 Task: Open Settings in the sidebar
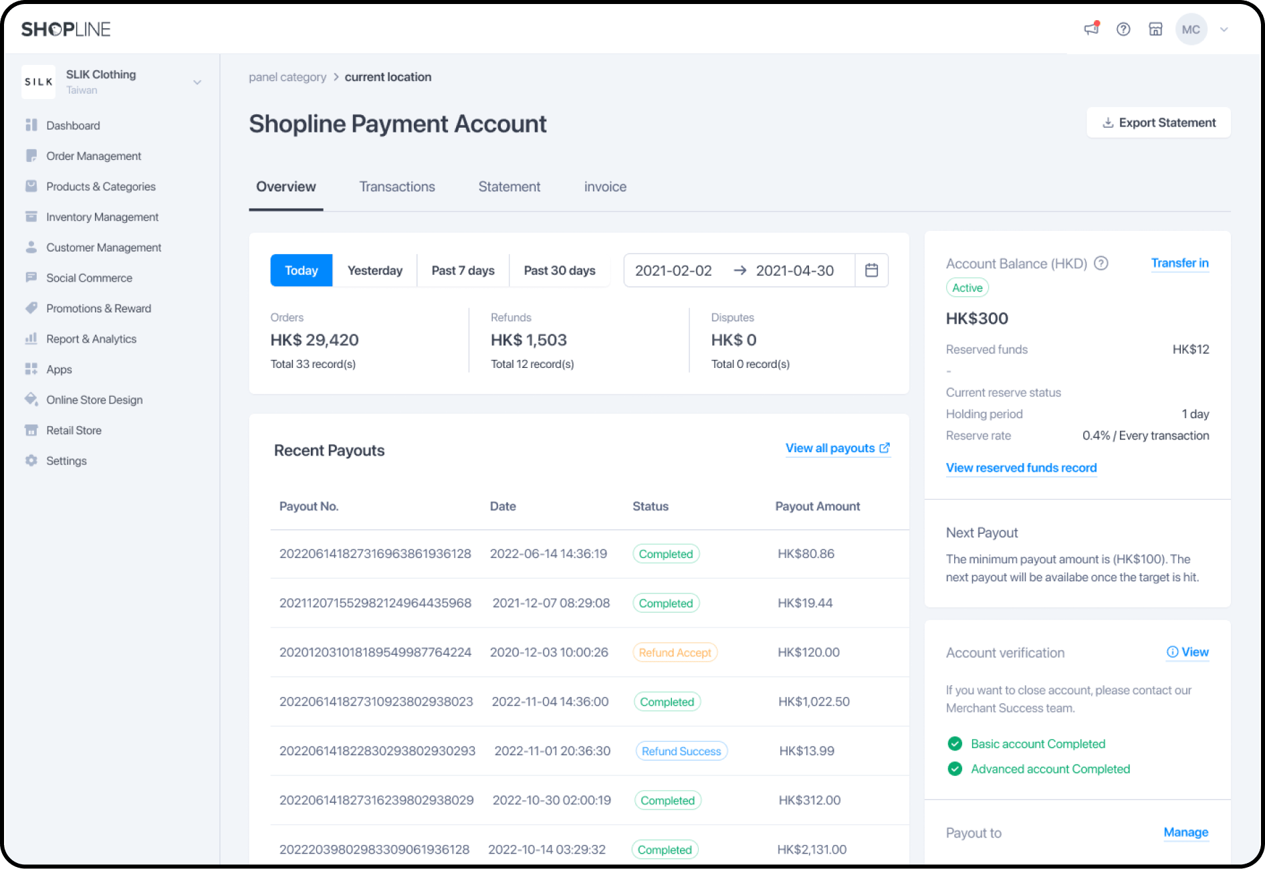[x=66, y=461]
